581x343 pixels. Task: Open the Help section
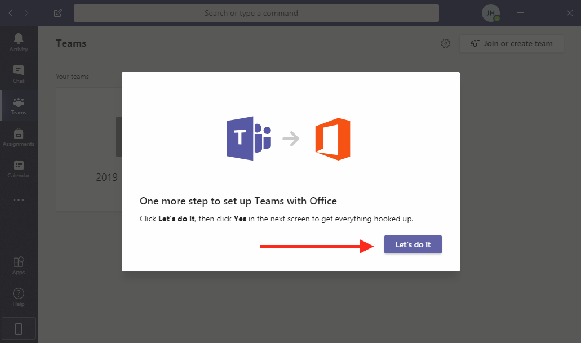tap(19, 297)
